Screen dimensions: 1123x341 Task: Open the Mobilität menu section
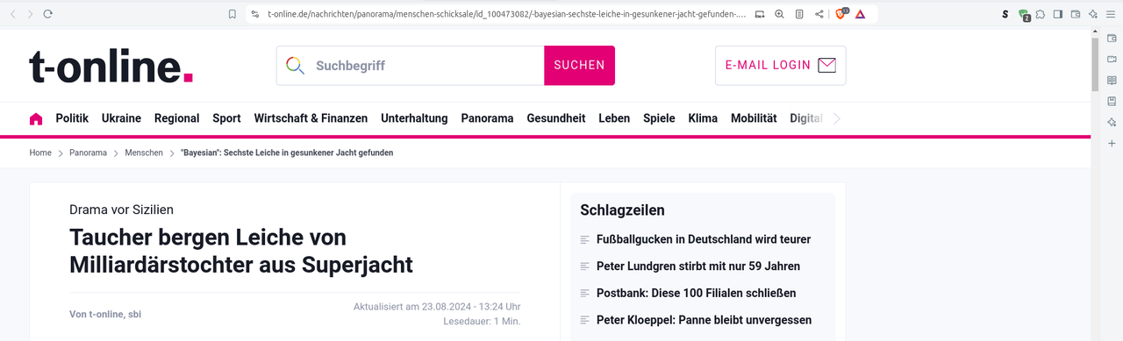pos(754,118)
